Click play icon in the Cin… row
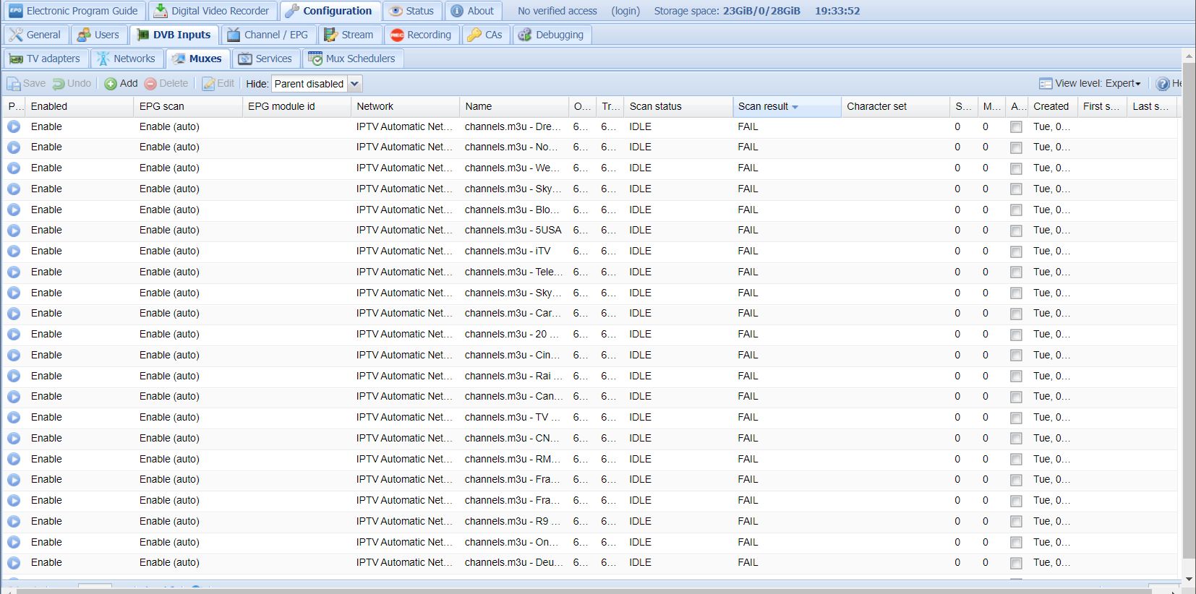This screenshot has width=1196, height=594. click(x=14, y=356)
